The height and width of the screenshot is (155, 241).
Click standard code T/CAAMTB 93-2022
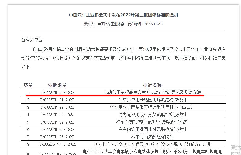(x=57, y=115)
